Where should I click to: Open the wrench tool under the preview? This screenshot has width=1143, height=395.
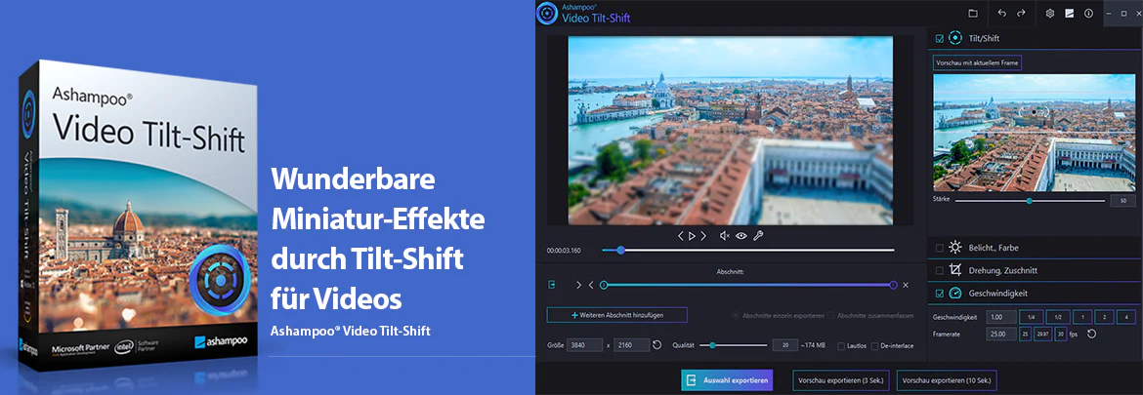[758, 236]
